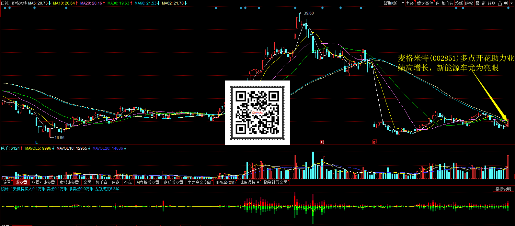Click the 39.60 high price label

(309, 13)
